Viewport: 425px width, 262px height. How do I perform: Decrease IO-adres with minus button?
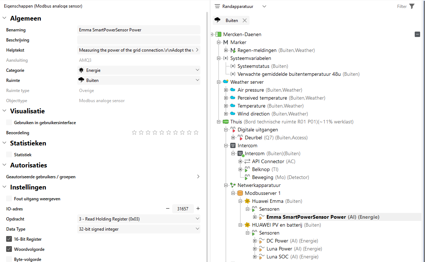[168, 208]
